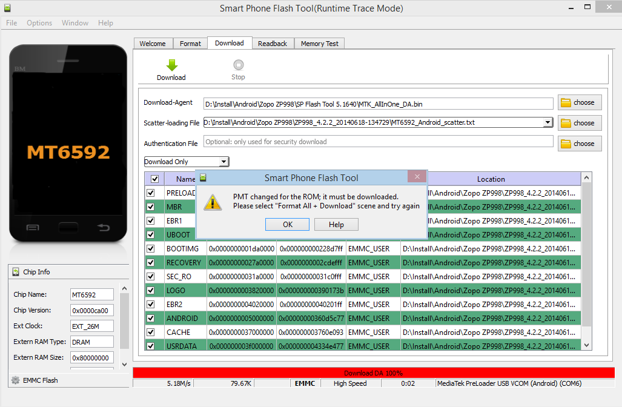Open the Window menu

[75, 23]
